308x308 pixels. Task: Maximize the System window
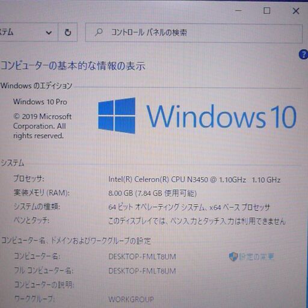[266, 11]
